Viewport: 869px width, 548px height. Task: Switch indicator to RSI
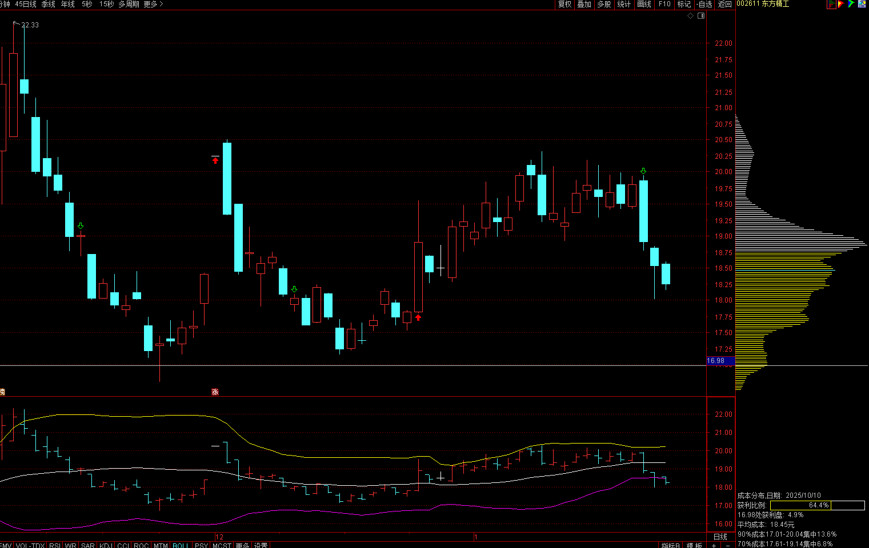pos(55,545)
